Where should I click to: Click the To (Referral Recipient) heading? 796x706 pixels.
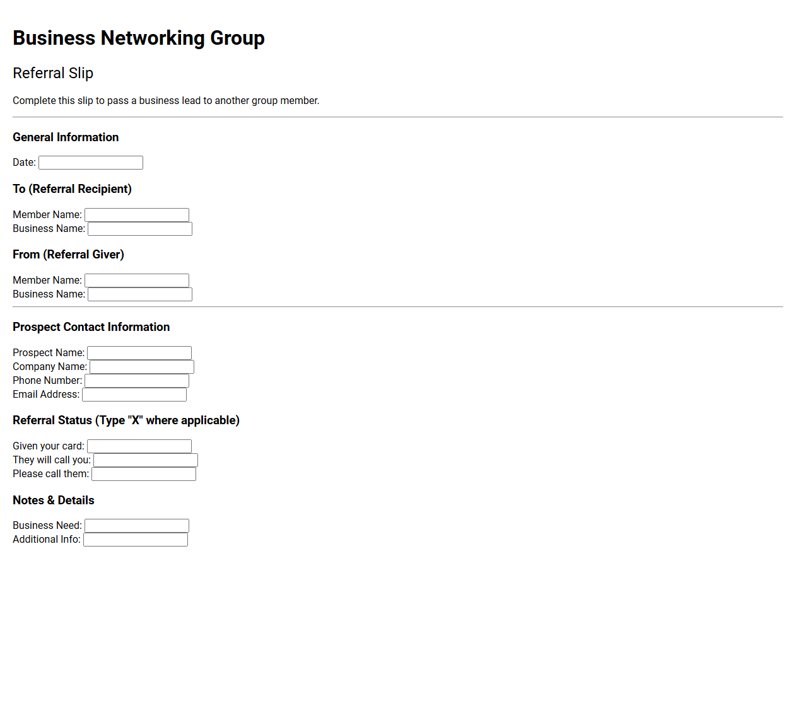tap(72, 189)
